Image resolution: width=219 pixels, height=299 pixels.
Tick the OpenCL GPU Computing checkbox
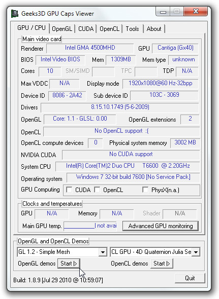coord(97,190)
